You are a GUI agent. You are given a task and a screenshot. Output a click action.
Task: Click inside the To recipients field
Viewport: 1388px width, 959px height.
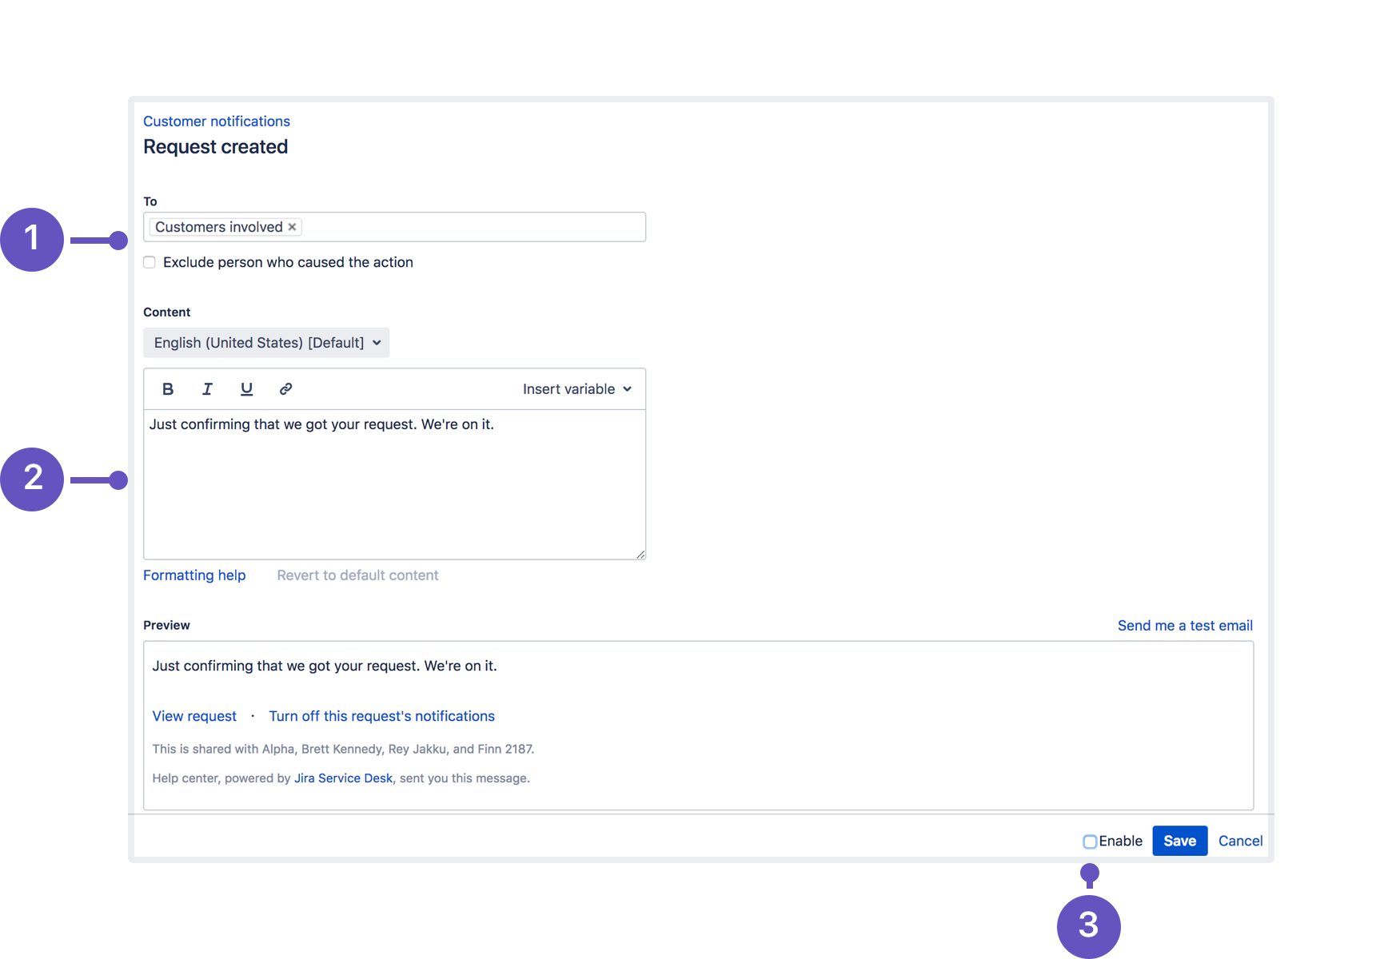tap(472, 227)
